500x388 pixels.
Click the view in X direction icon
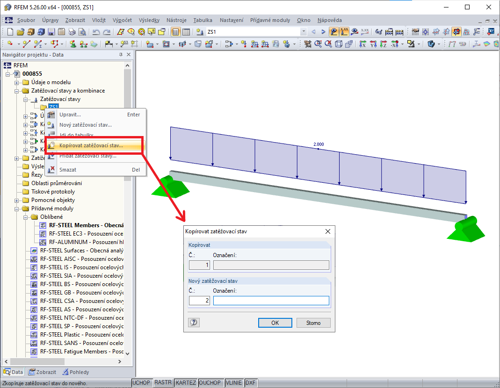coord(362,44)
